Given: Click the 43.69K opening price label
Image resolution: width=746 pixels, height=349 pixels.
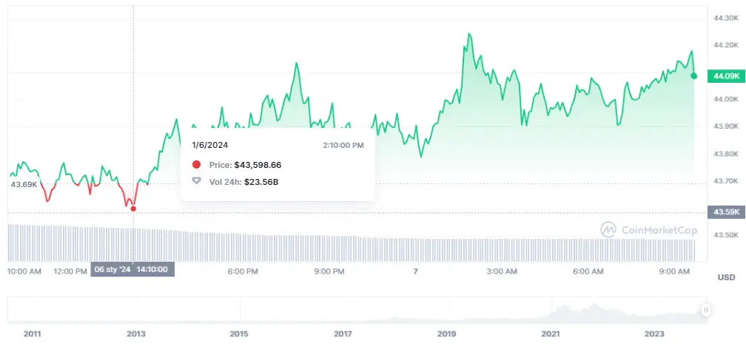Looking at the screenshot, I should 24,183.
